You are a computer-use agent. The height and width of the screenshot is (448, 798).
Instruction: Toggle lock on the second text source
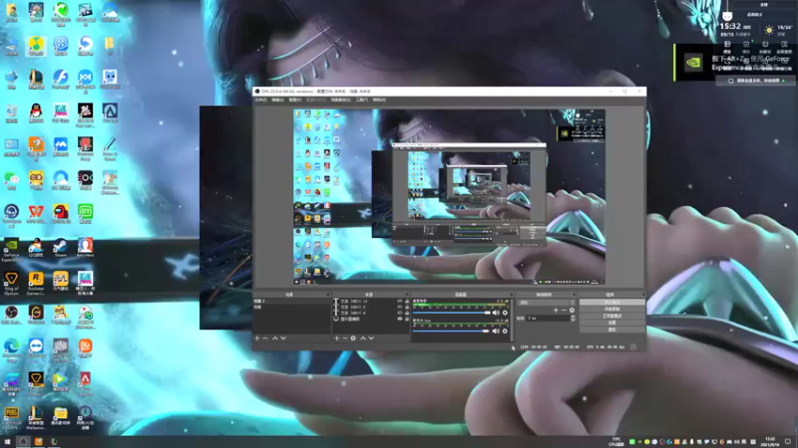coord(407,308)
